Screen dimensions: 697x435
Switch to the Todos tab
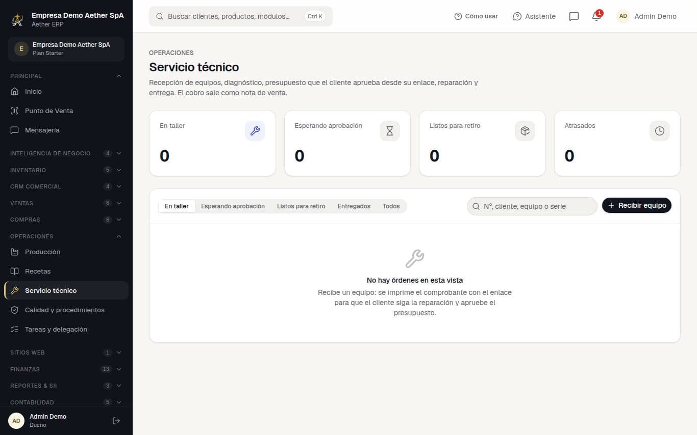tap(391, 206)
